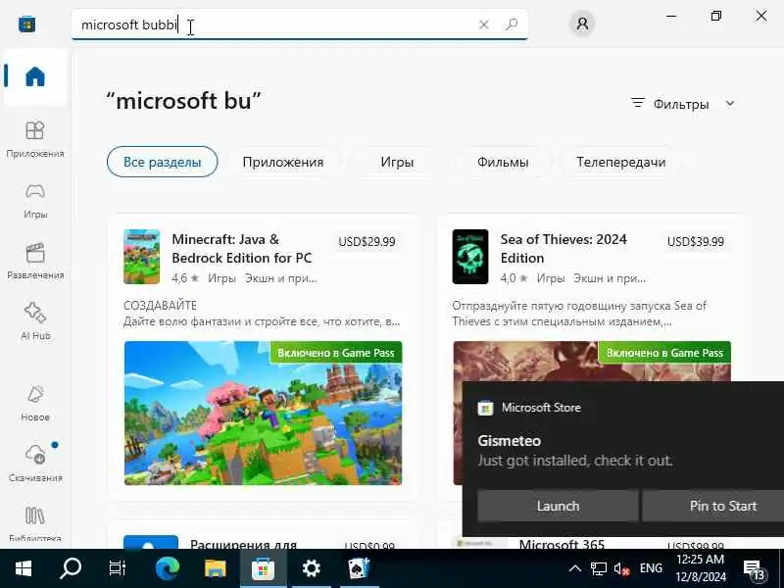Image resolution: width=784 pixels, height=588 pixels.
Task: Click the Sea of Thieves app icon
Action: [470, 257]
